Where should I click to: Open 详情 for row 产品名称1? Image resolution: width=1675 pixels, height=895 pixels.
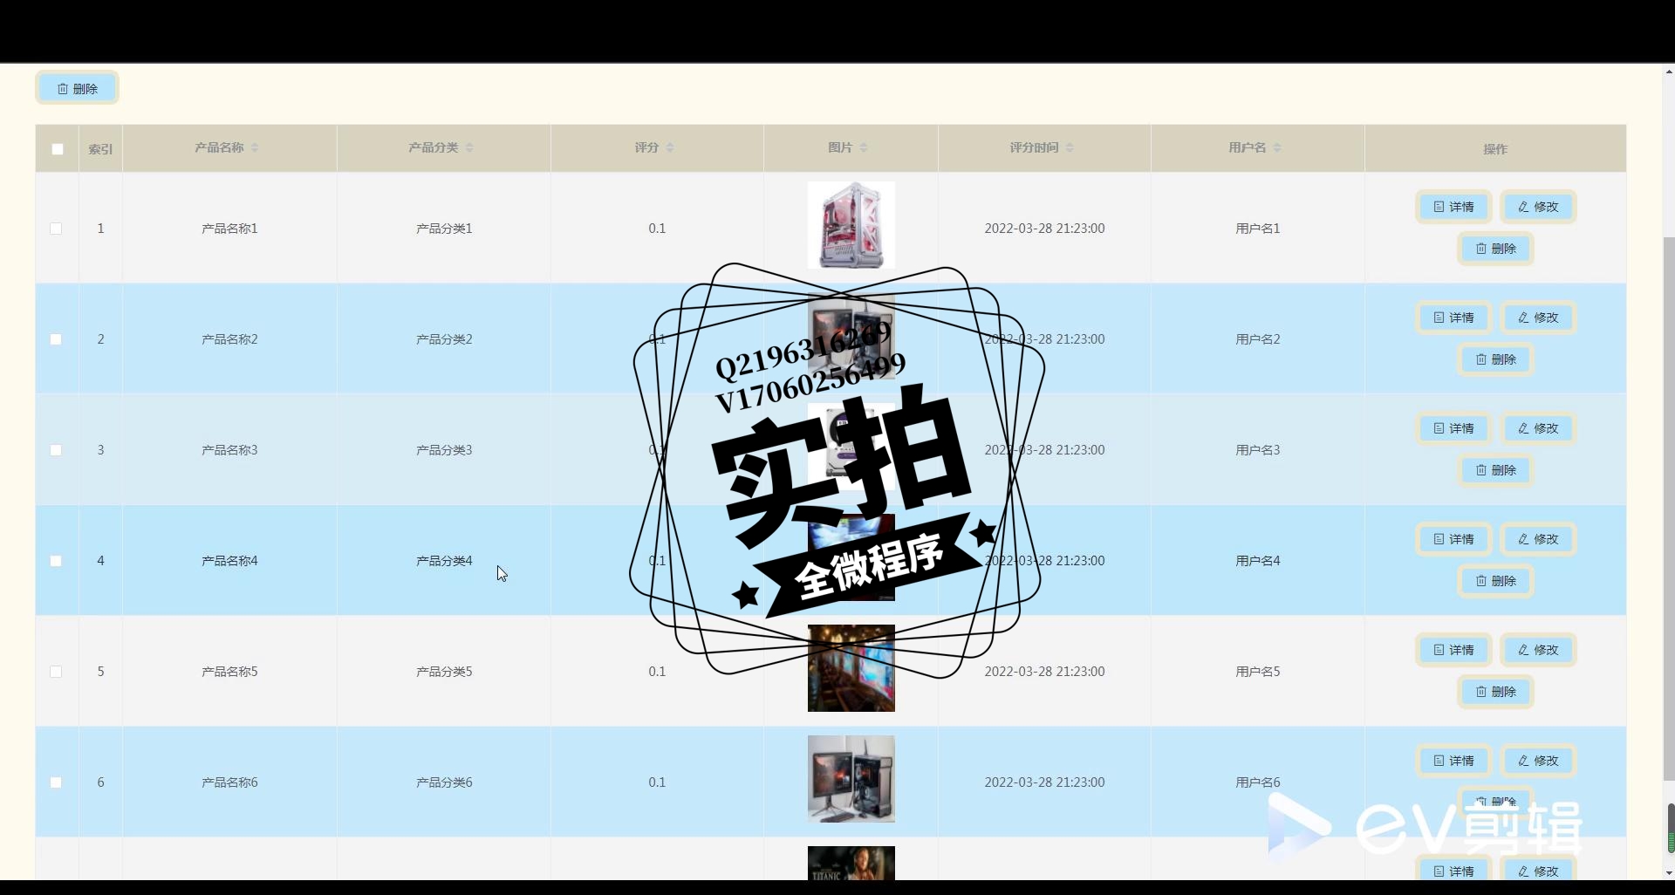tap(1453, 207)
